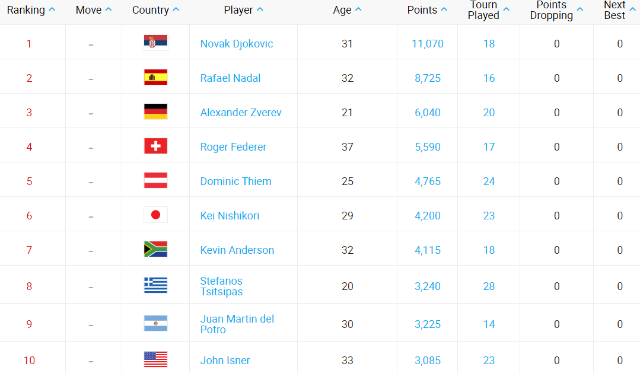640x373 pixels.
Task: Open Dominic Thiem's 24 tournaments played
Action: point(489,181)
